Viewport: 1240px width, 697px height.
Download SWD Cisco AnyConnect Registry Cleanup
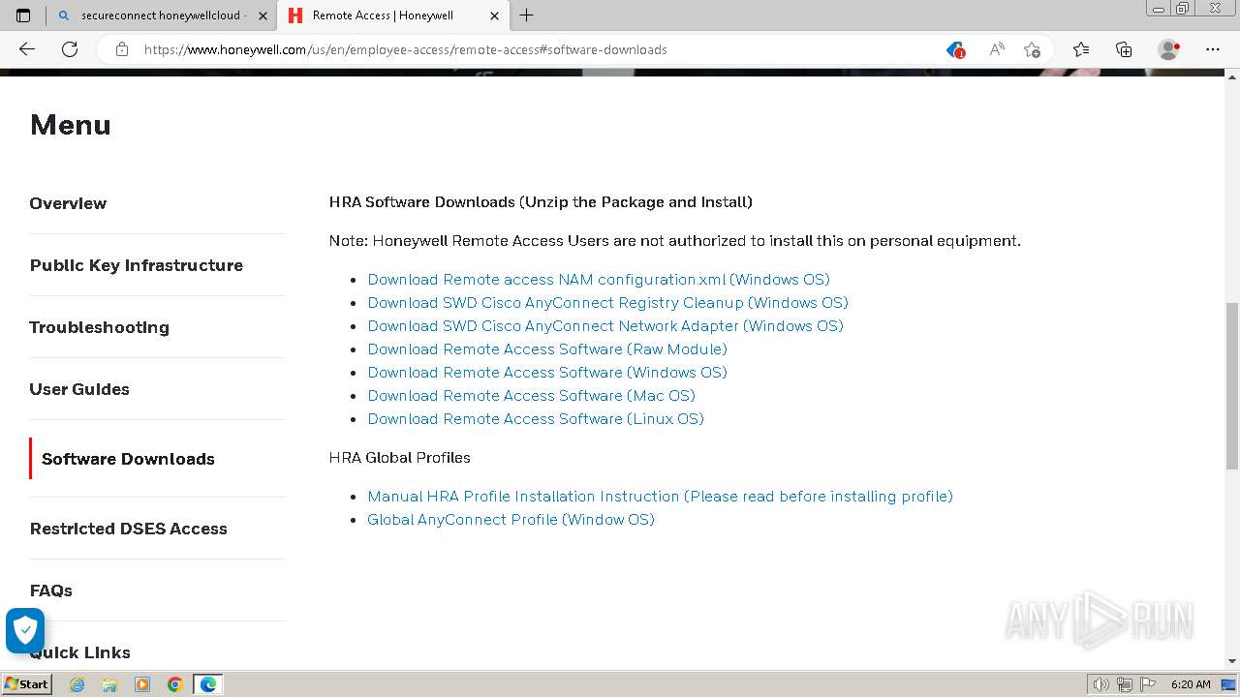click(x=607, y=303)
